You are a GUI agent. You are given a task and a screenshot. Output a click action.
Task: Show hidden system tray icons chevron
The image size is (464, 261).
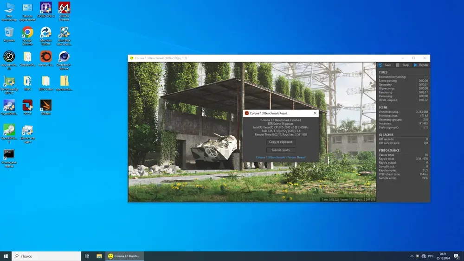click(412, 256)
